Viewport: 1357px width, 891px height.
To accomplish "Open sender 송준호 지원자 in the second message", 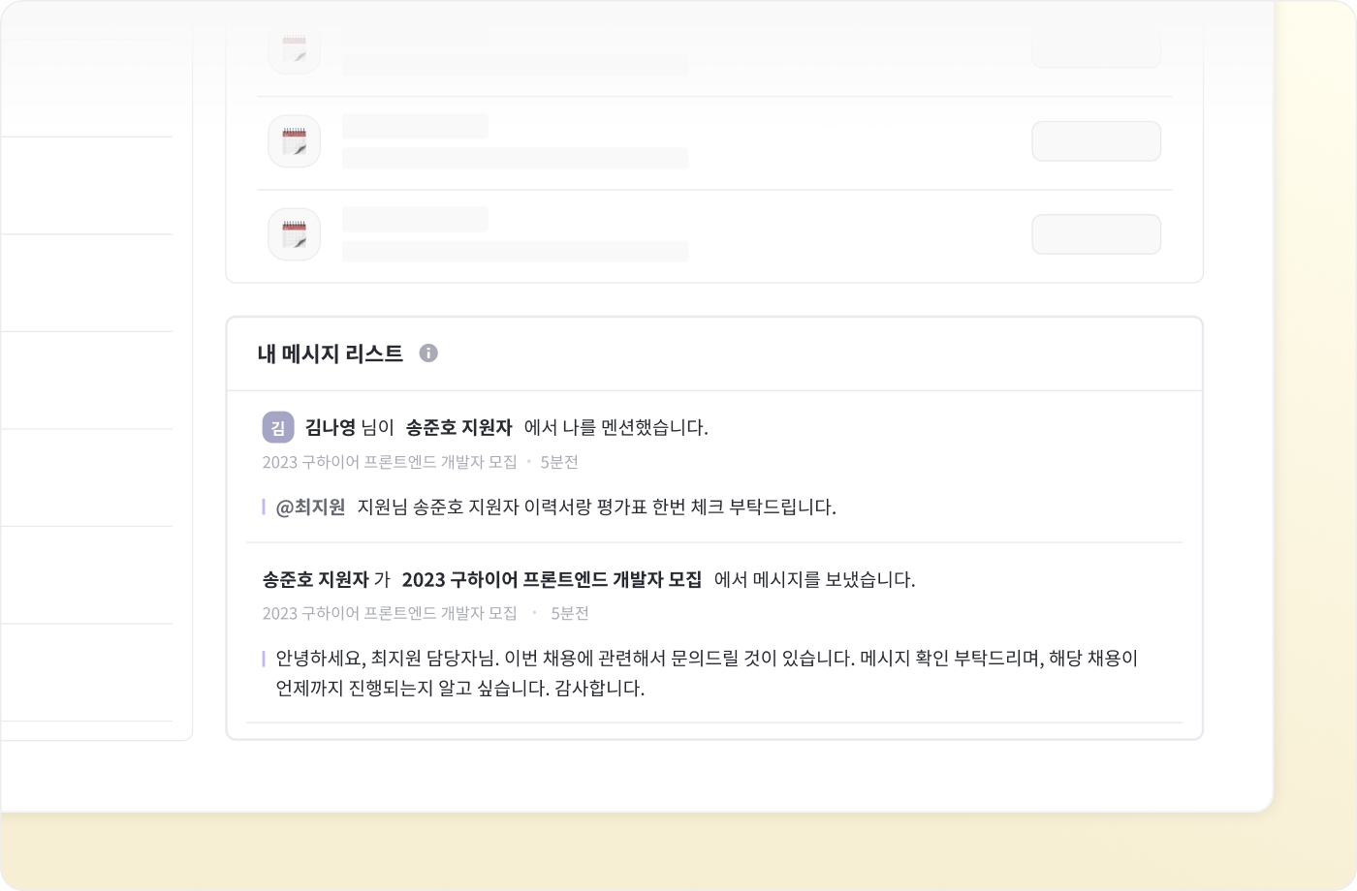I will (x=316, y=579).
